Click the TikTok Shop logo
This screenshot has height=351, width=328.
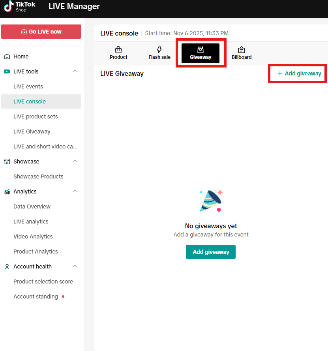[x=20, y=7]
